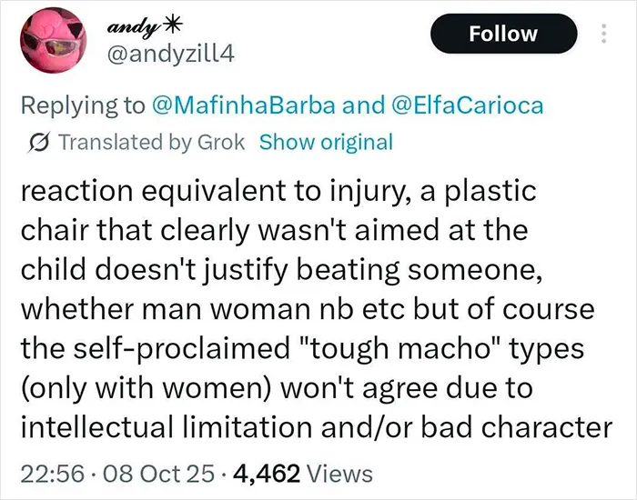Click the 4,462 Views count
The image size is (637, 500).
[303, 474]
